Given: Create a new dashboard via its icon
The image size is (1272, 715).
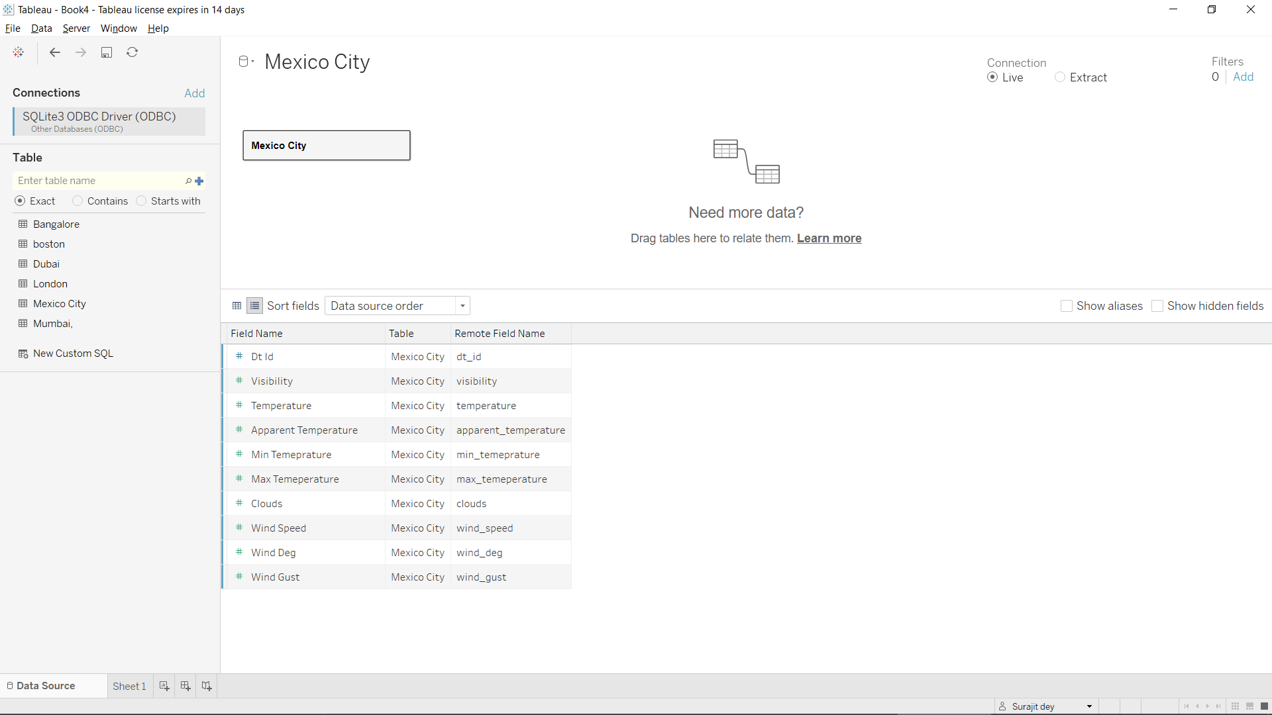Looking at the screenshot, I should [185, 686].
